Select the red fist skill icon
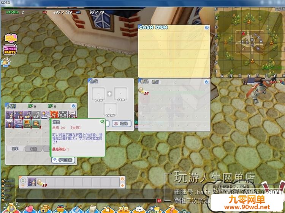The image size is (285, 213). [54, 115]
